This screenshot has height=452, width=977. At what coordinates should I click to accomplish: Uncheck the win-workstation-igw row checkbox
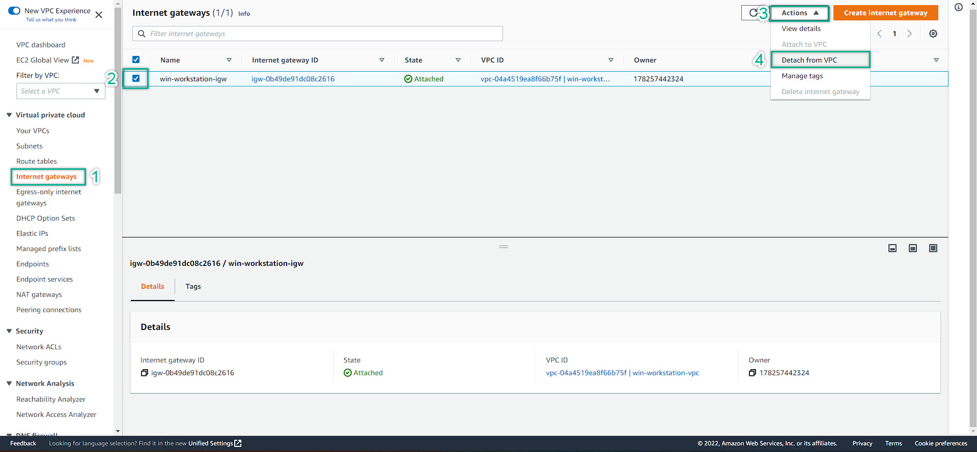click(136, 78)
